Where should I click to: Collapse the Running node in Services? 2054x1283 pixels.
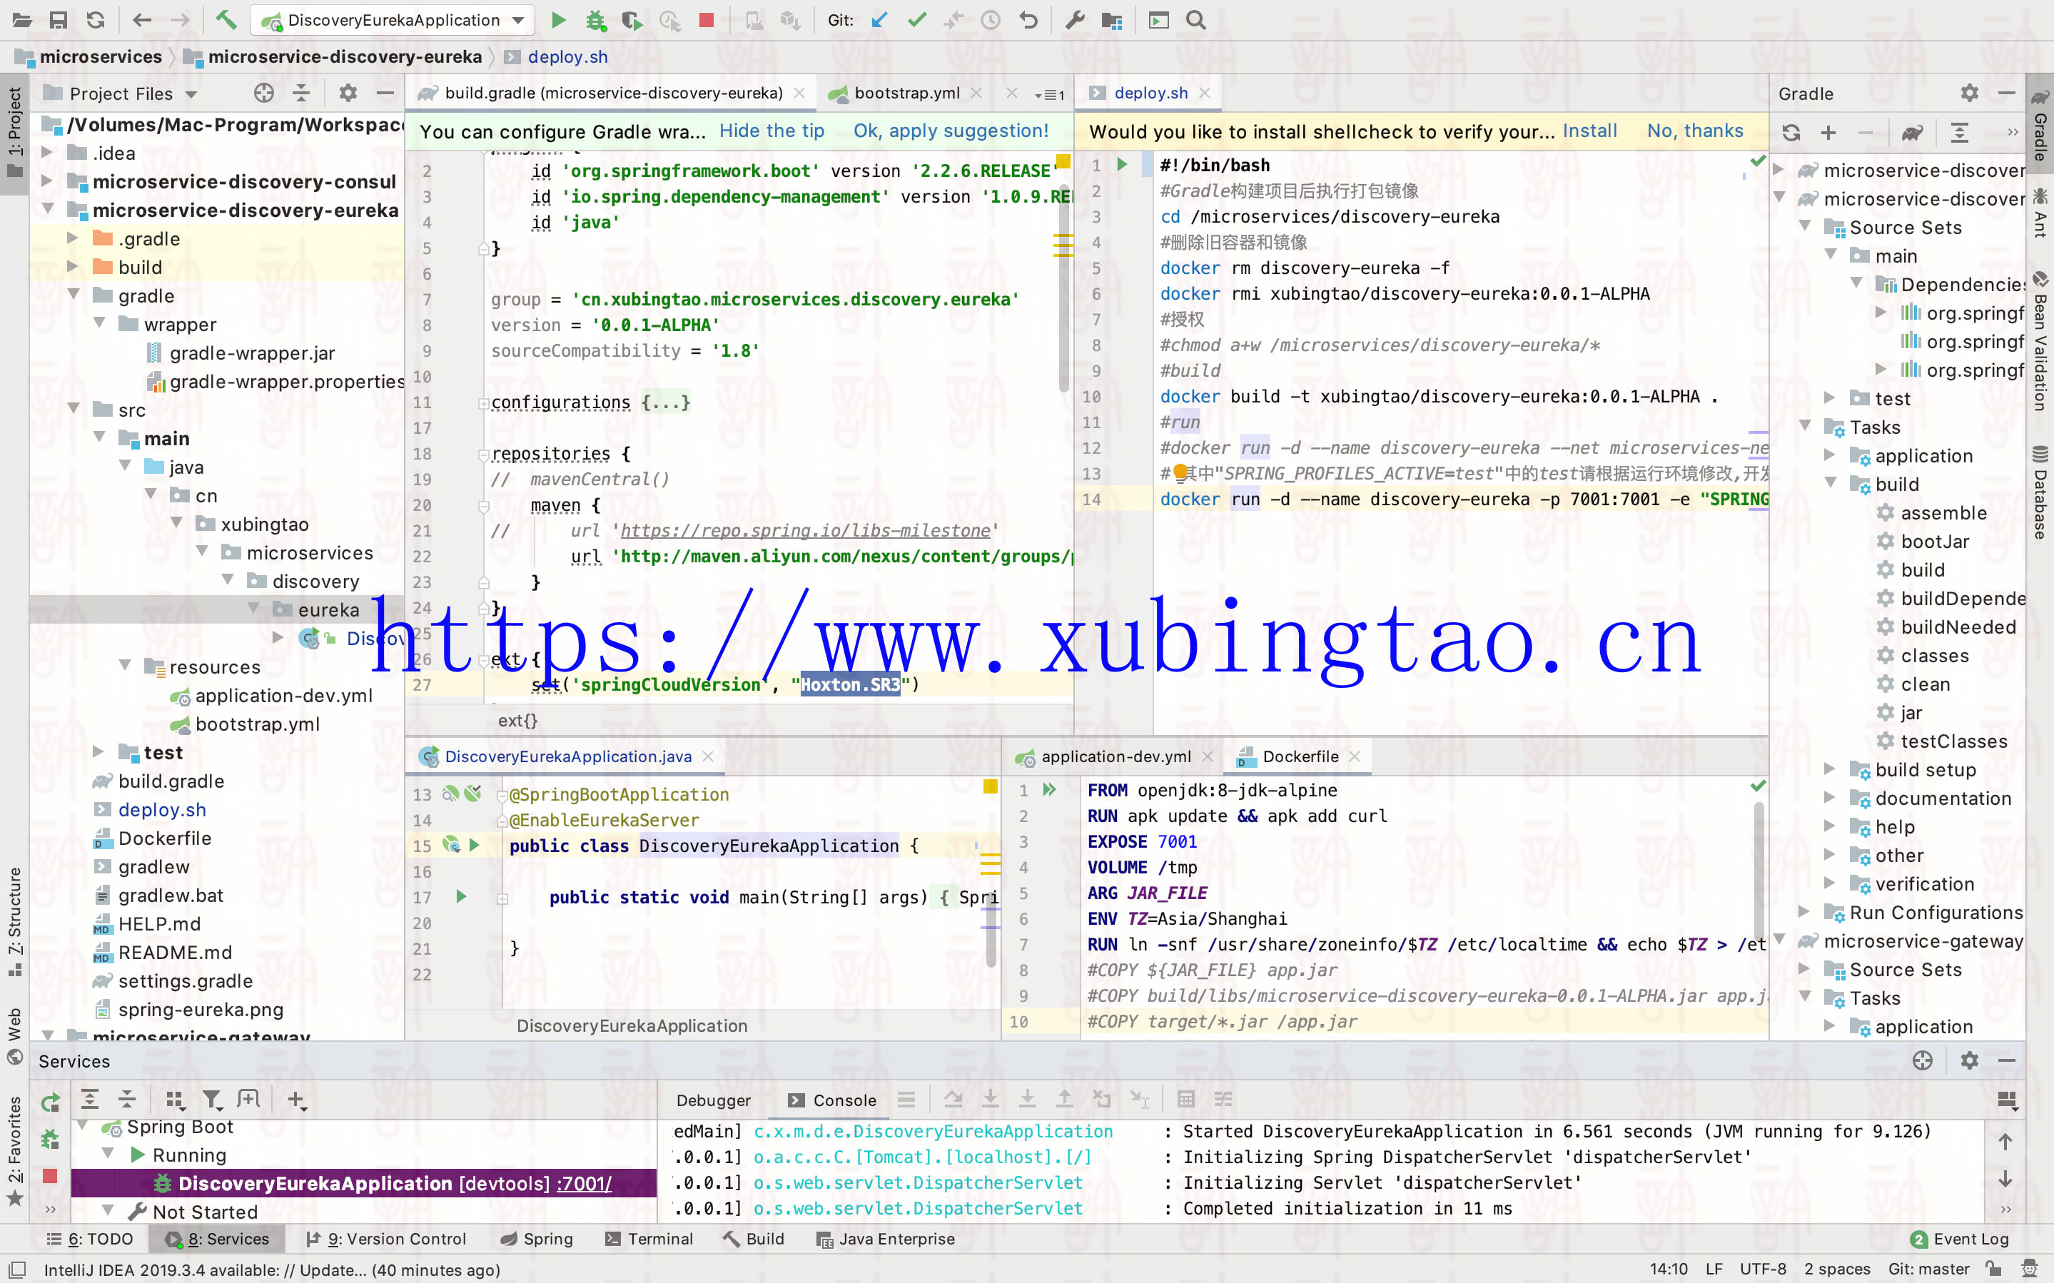coord(108,1154)
